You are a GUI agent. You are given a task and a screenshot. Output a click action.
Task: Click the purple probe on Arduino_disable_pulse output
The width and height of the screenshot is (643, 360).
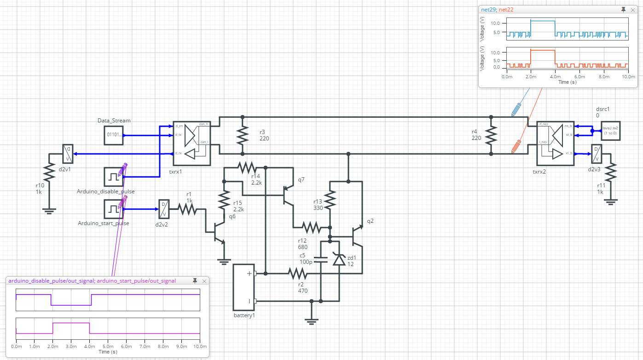click(x=122, y=169)
